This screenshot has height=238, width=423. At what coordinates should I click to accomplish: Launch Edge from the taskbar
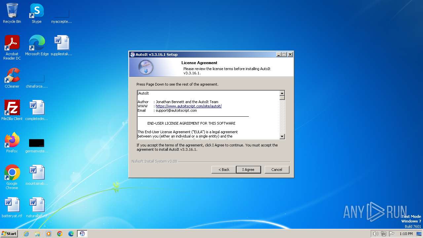pyautogui.click(x=71, y=234)
